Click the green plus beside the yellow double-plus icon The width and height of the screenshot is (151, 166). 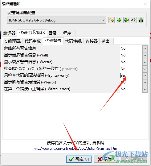tap(119, 20)
